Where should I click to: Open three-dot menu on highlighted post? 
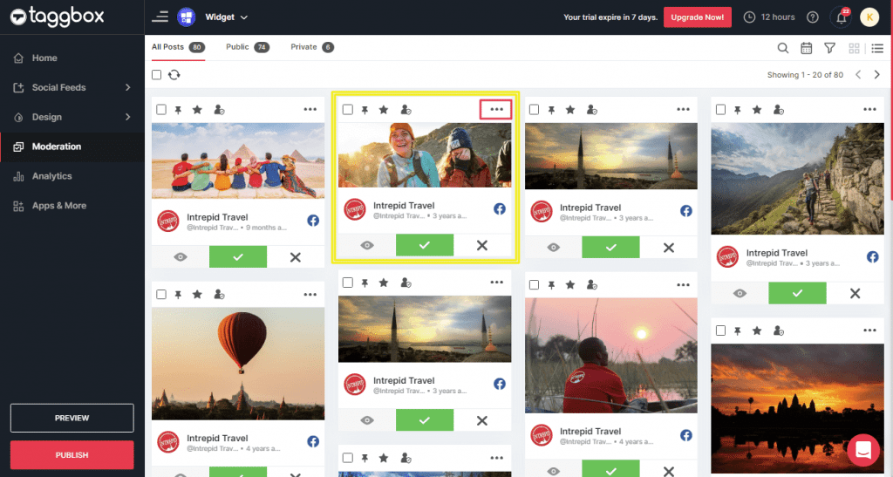496,110
